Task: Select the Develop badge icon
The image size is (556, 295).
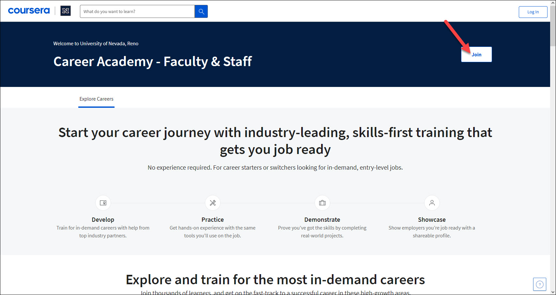Action: (x=103, y=203)
